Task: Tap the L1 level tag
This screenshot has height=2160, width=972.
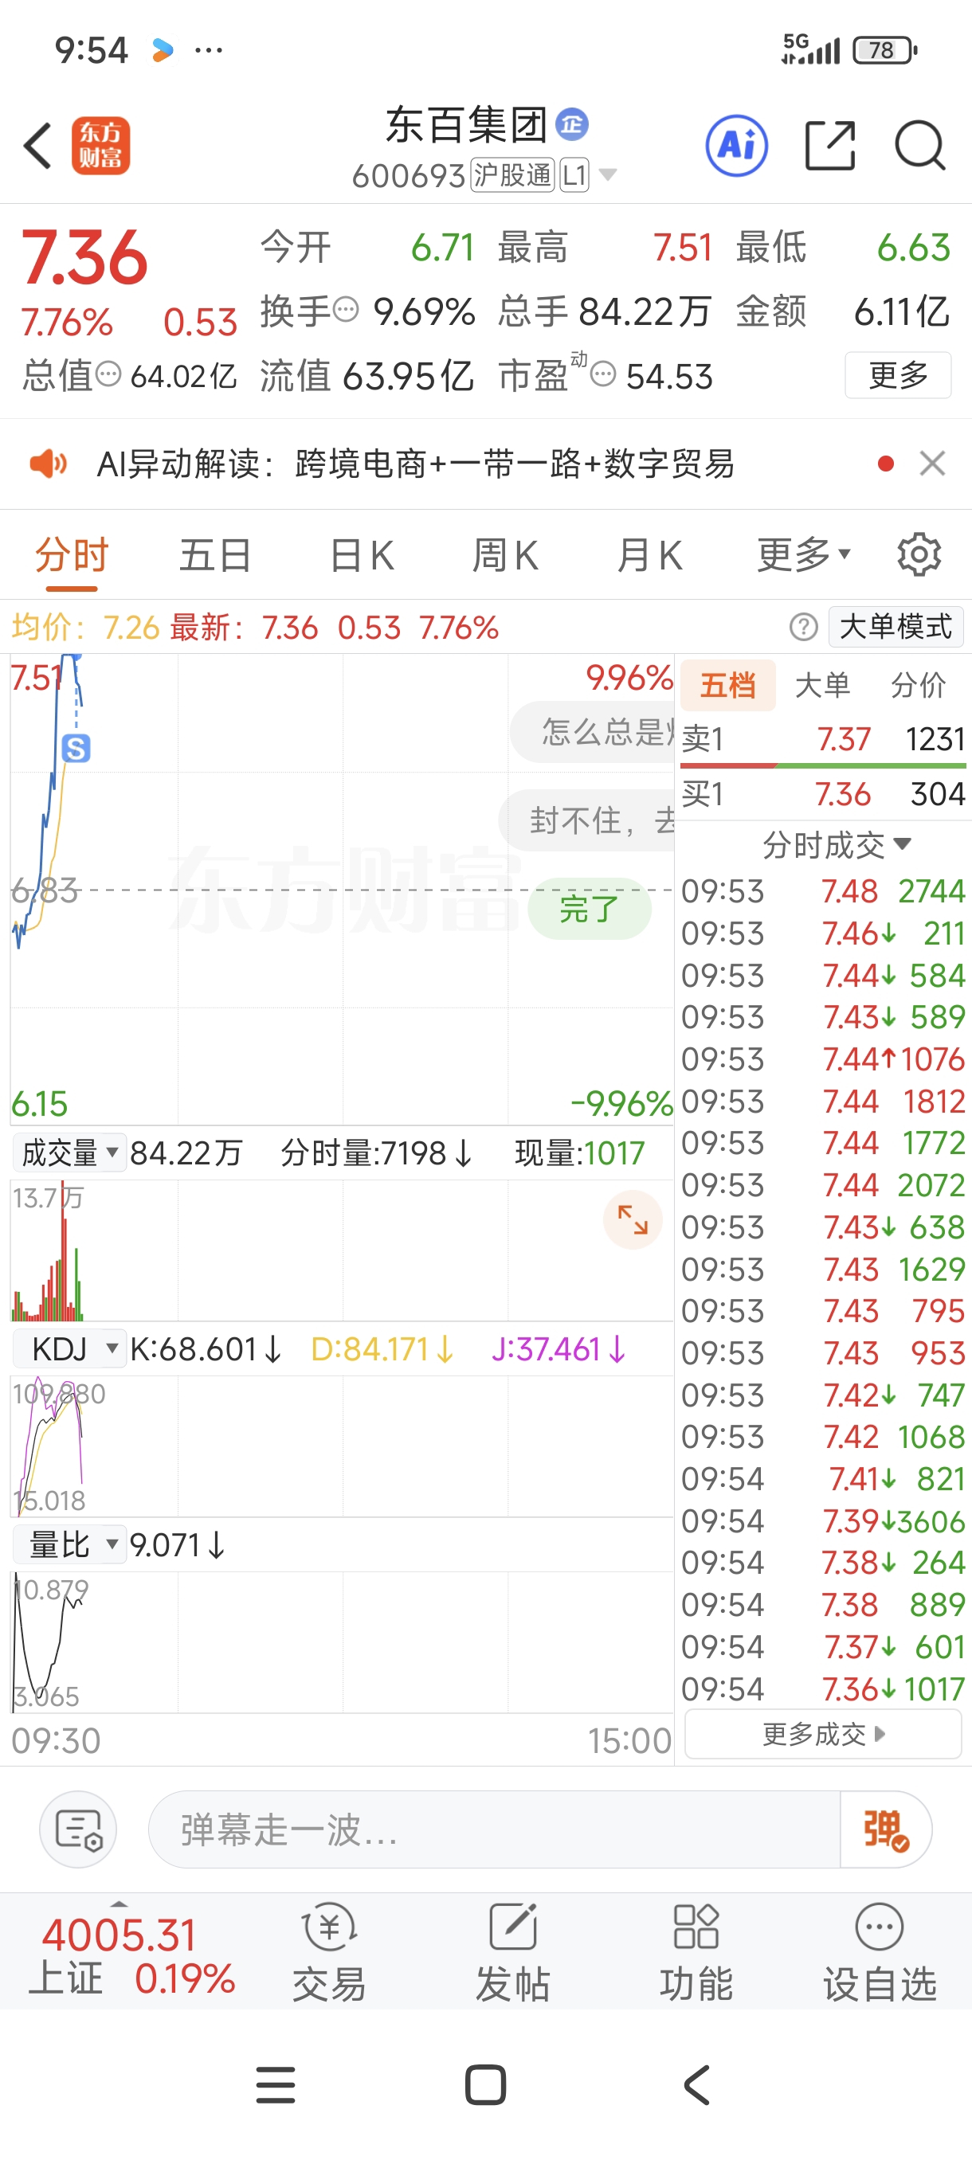Action: point(574,175)
